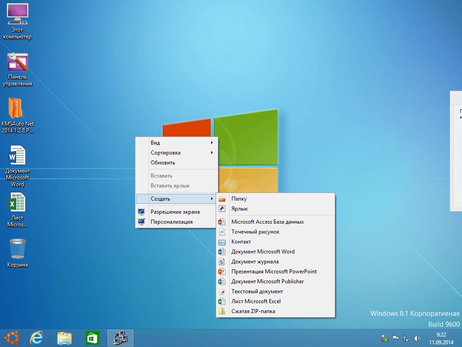462x347 pixels.
Task: Choose Вид in the context menu
Action: point(176,143)
